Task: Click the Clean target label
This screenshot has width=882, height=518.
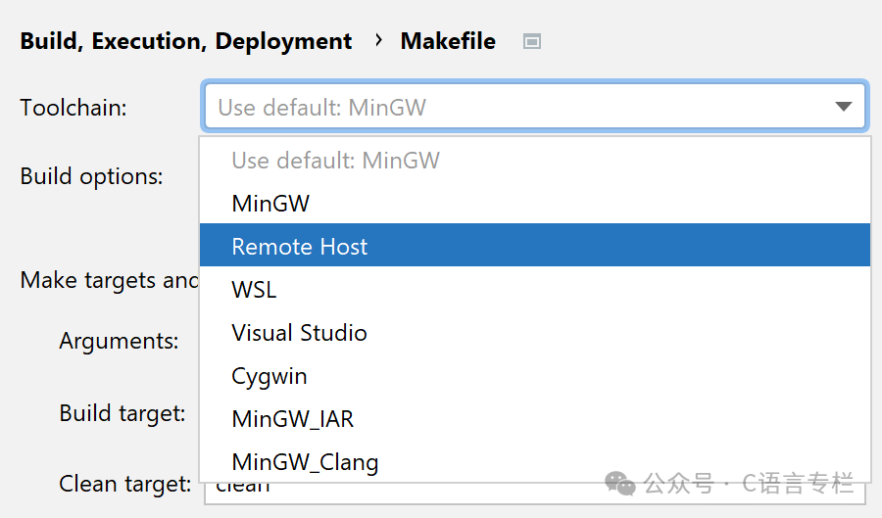Action: coord(125,484)
